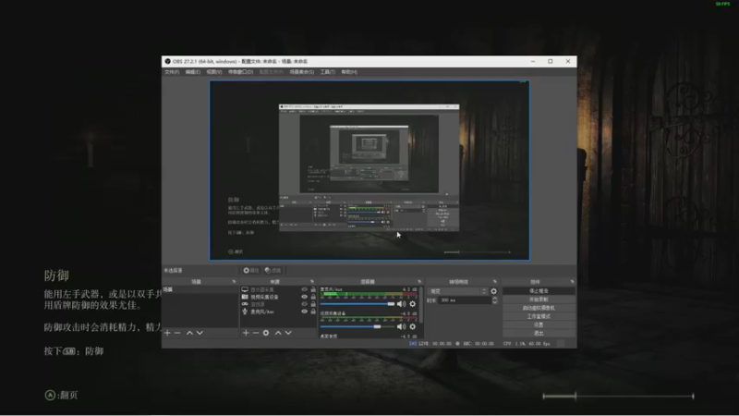Hide the 显示器采集 source with the eye icon
The height and width of the screenshot is (416, 739).
[x=304, y=289]
